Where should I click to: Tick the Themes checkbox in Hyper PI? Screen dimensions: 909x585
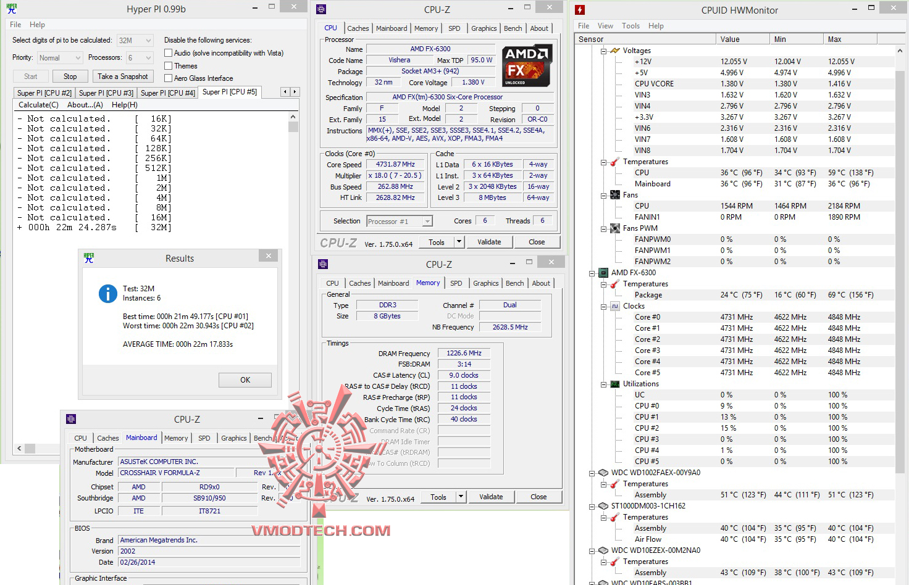168,66
